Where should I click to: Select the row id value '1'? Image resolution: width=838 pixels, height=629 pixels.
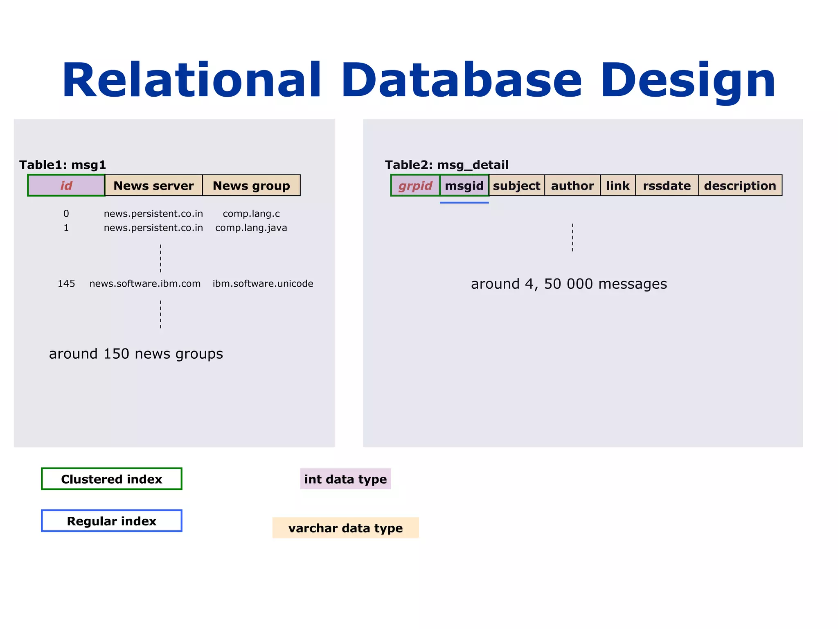click(66, 228)
